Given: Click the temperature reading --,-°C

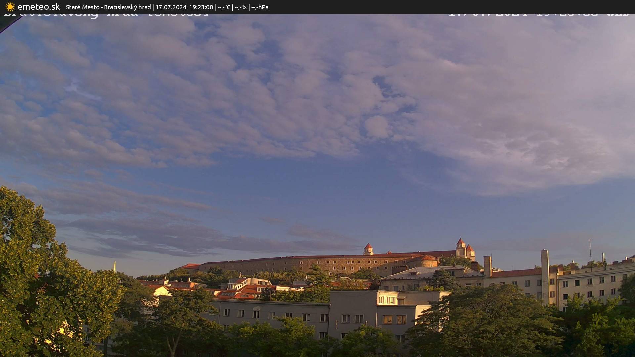Looking at the screenshot, I should click(x=224, y=7).
